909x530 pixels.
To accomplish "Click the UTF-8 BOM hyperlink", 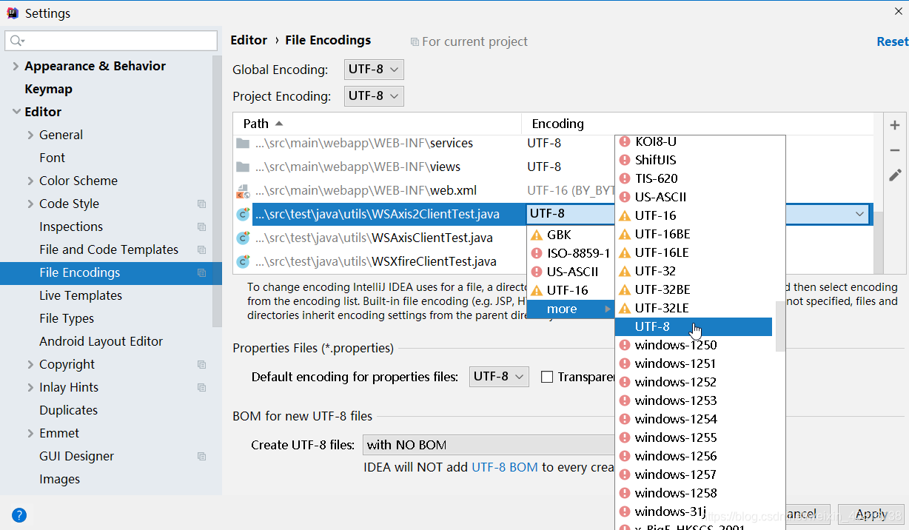I will point(504,468).
